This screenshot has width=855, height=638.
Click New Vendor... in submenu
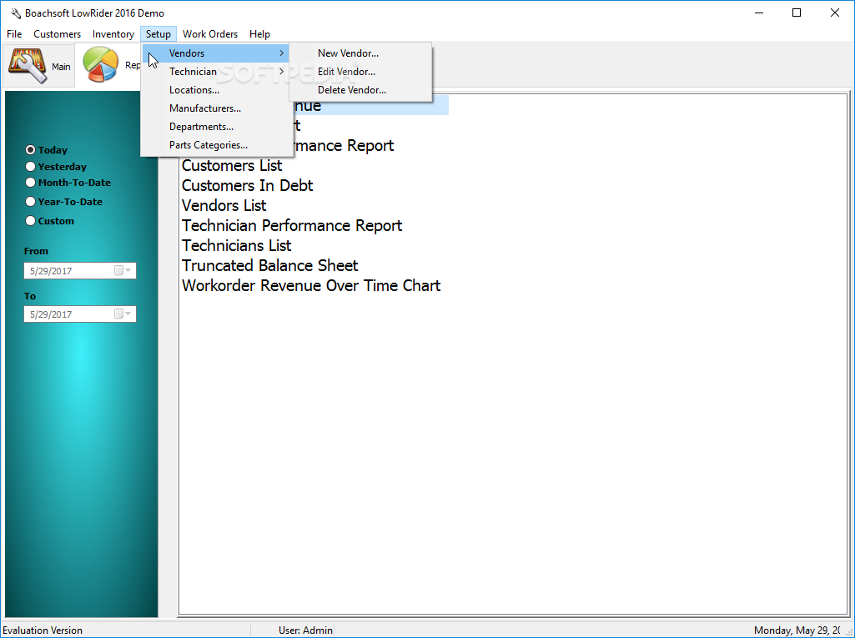pos(360,53)
